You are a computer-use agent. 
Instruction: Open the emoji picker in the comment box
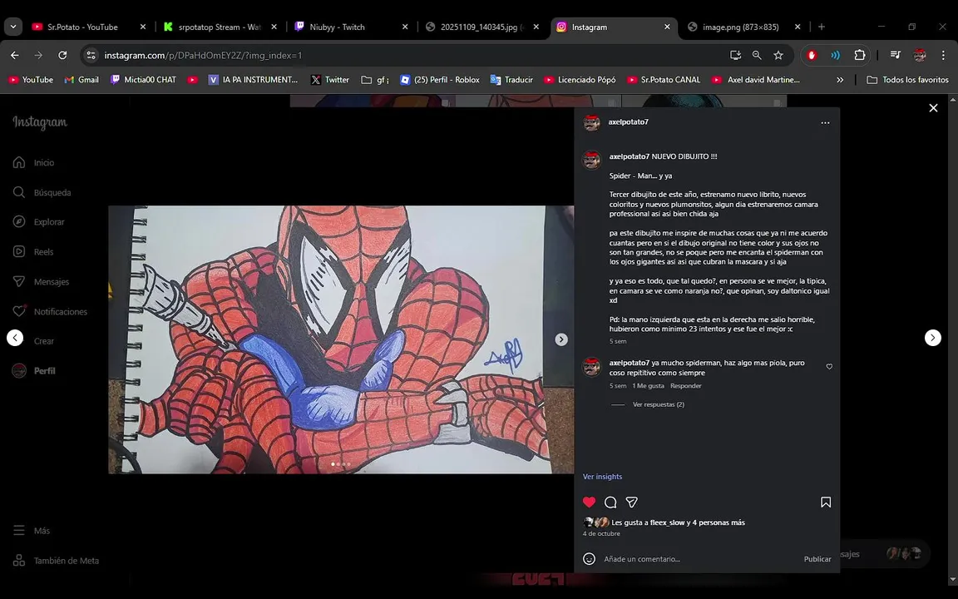(589, 559)
